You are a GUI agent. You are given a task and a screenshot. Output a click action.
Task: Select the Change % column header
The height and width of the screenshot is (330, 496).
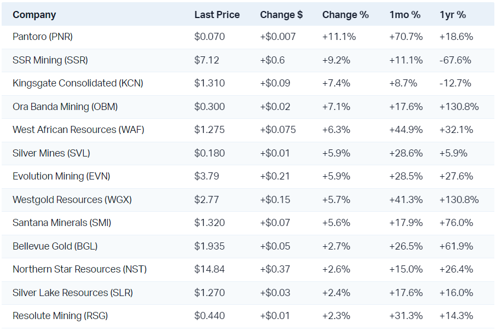coord(345,15)
